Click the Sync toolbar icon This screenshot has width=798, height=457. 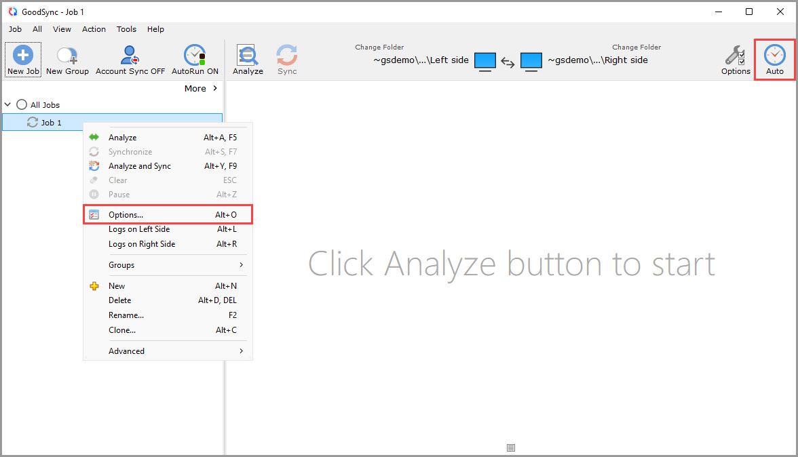(x=286, y=58)
